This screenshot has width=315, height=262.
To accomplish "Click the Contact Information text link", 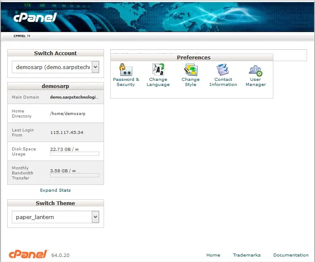I will pos(223,82).
